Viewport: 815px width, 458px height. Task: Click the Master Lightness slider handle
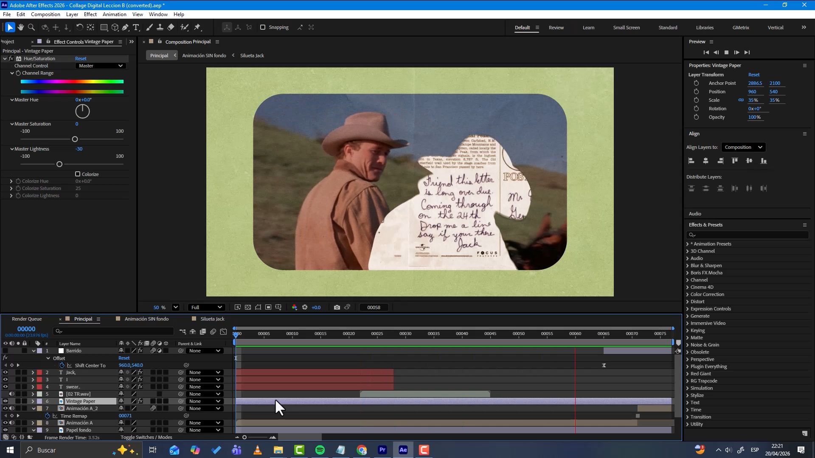[59, 164]
